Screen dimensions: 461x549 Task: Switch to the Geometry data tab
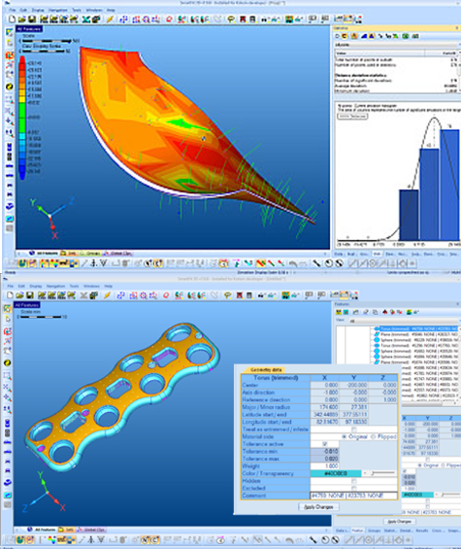[266, 370]
